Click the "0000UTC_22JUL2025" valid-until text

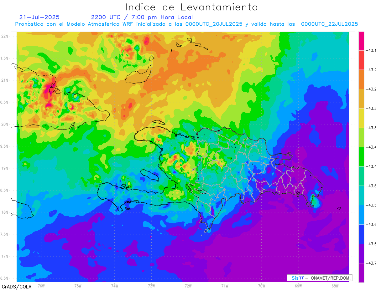click(x=329, y=24)
